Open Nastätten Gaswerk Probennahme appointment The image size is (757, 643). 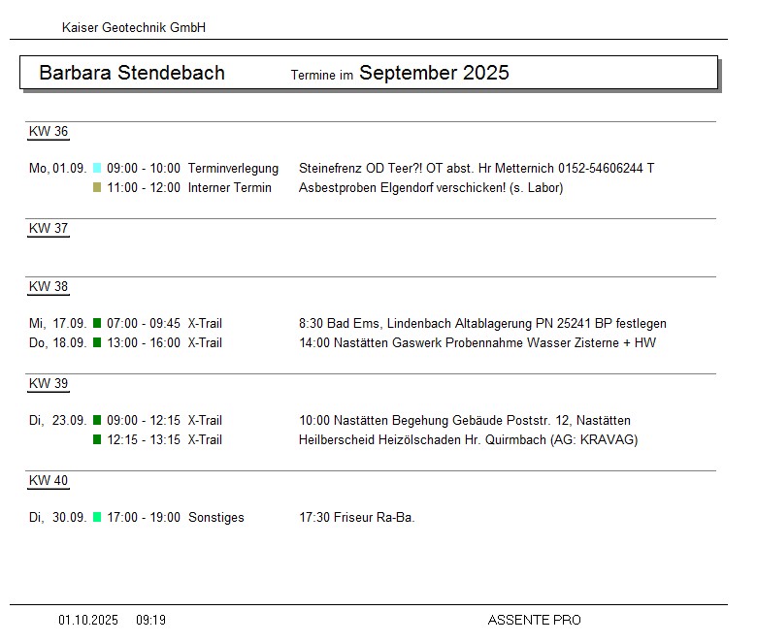click(477, 343)
